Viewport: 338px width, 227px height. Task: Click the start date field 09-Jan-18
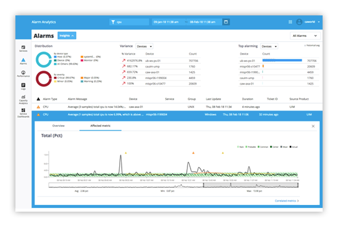[166, 22]
